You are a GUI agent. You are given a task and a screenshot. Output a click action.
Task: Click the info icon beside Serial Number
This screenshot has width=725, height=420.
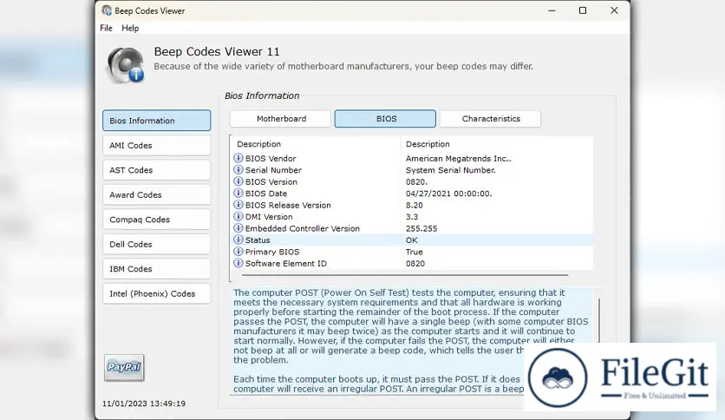(238, 170)
